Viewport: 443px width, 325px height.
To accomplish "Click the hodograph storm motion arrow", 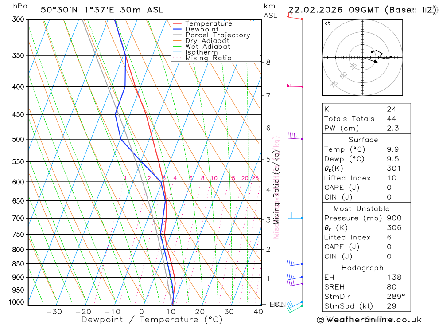I will click(370, 60).
